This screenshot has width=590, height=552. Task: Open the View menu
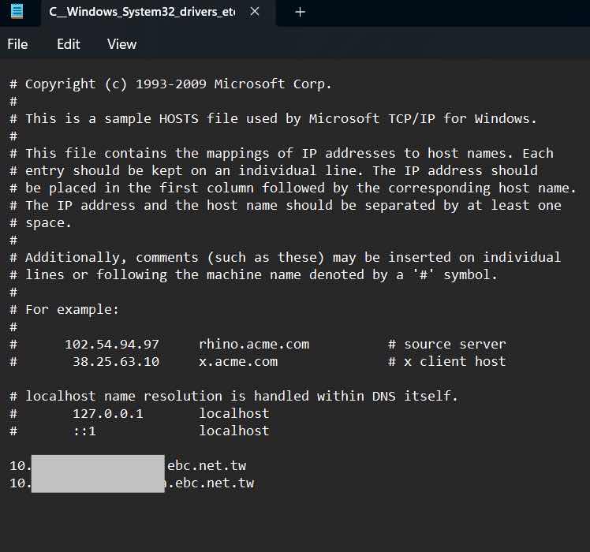[x=122, y=44]
